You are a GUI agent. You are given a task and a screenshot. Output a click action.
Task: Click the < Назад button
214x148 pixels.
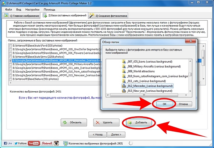pyautogui.click(x=97, y=134)
